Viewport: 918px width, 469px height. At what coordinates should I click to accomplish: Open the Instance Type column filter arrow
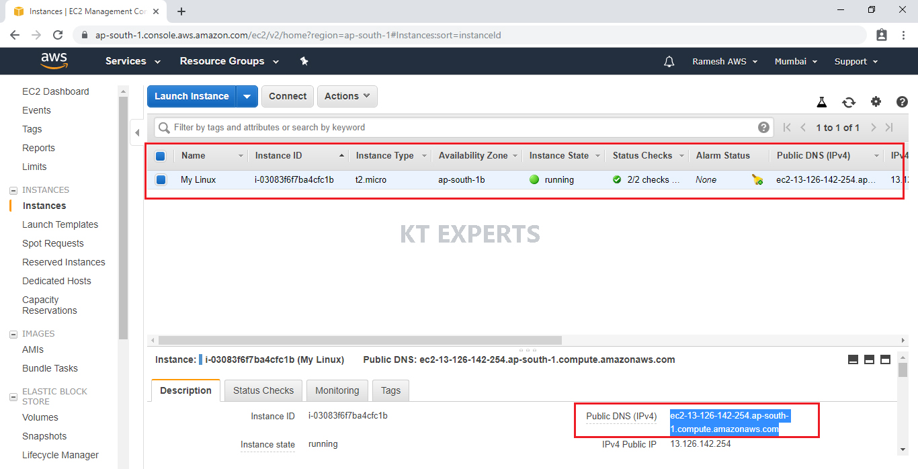click(x=424, y=156)
